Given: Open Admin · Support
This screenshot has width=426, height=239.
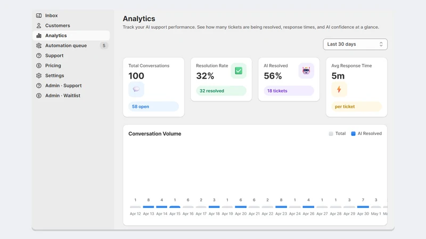Looking at the screenshot, I should 71,86.
